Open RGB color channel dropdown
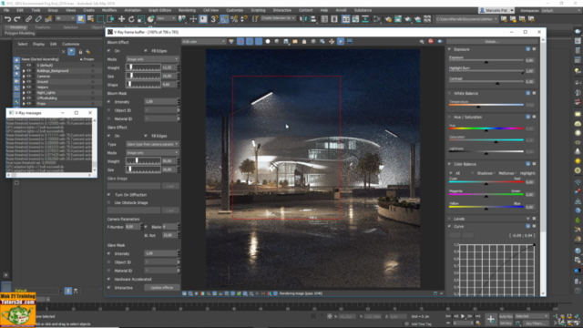This screenshot has height=328, width=583. (203, 42)
